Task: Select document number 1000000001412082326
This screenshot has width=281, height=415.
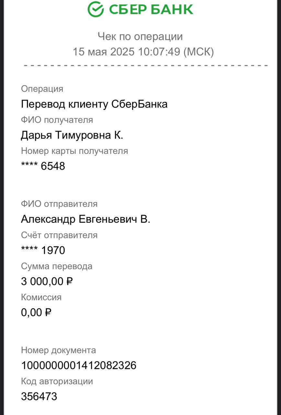Action: (x=79, y=365)
